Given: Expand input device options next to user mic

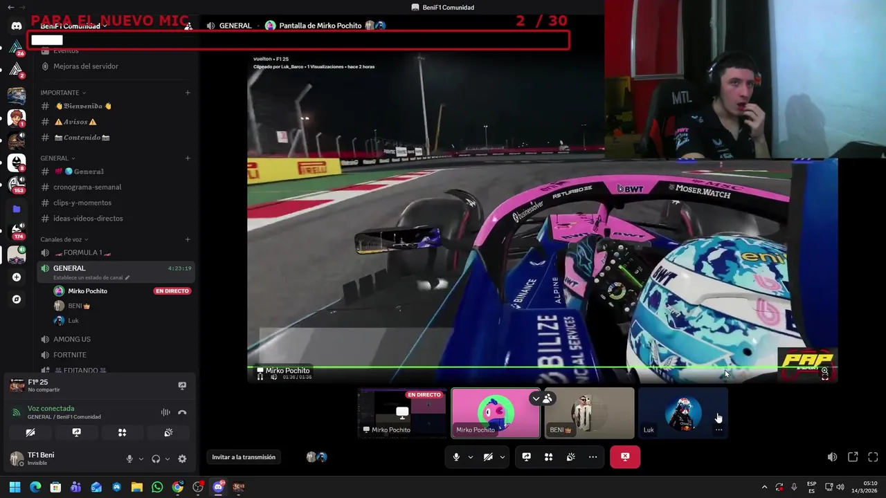Looking at the screenshot, I should (x=141, y=459).
